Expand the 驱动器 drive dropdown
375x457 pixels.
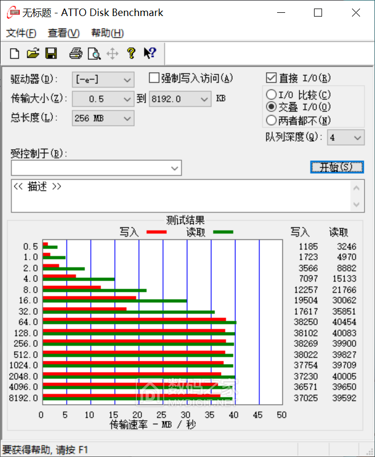127,80
